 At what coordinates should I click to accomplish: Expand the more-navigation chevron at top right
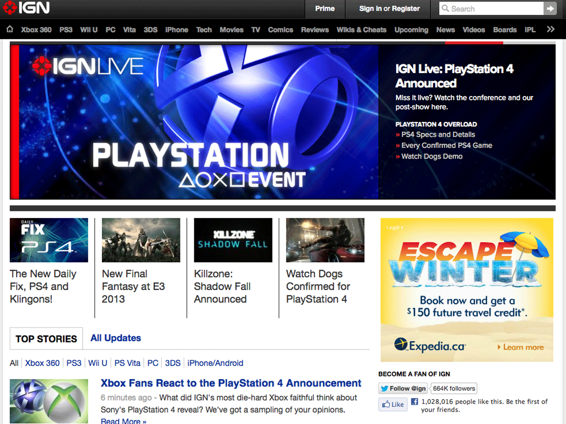[x=550, y=29]
